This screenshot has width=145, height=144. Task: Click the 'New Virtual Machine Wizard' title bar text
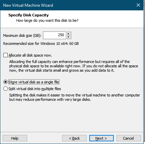[x=28, y=5]
